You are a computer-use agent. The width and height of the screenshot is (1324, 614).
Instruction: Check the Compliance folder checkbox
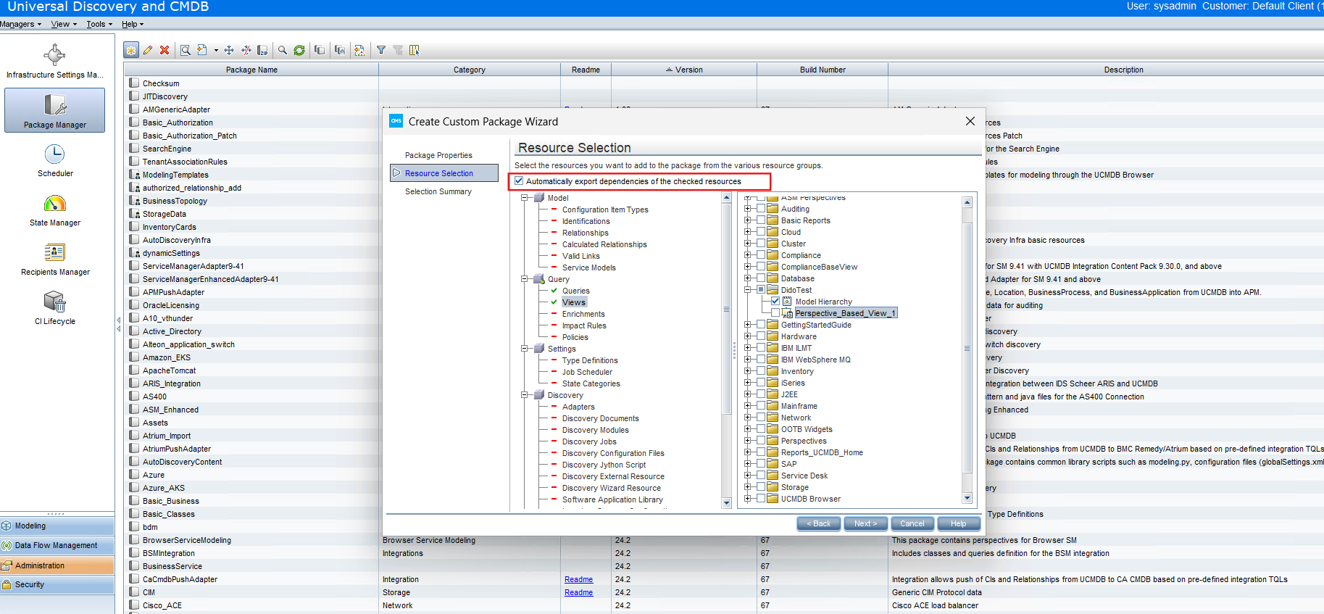pos(761,255)
